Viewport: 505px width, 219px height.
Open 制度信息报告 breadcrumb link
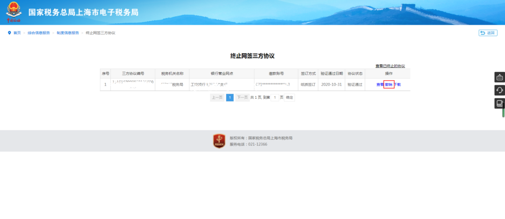(x=68, y=33)
